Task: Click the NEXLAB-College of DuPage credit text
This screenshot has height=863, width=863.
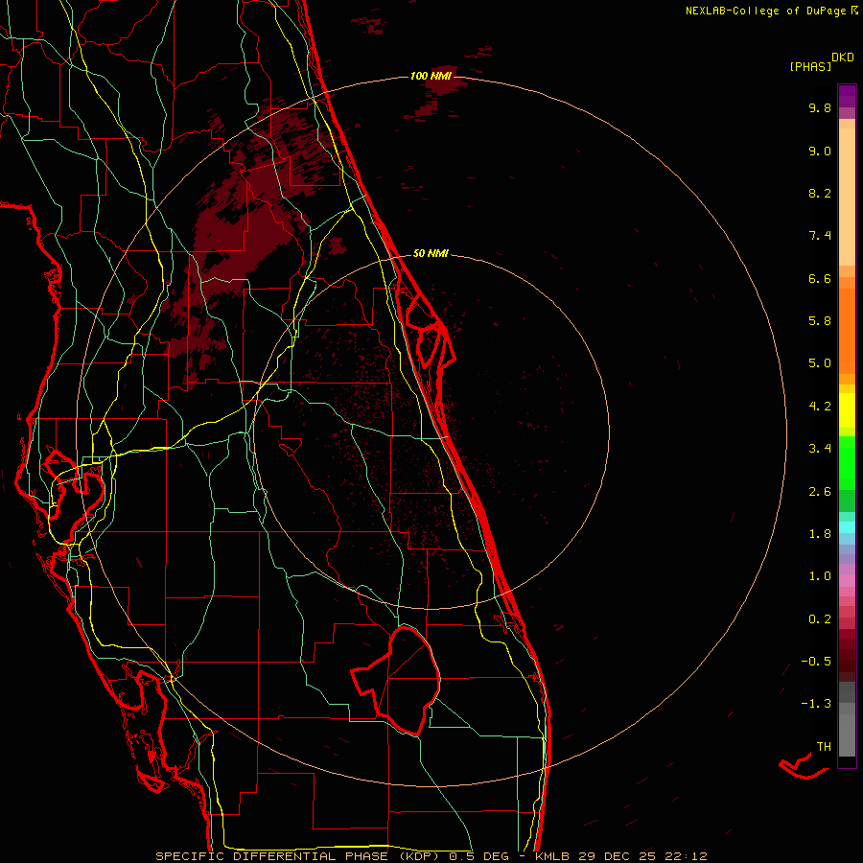Action: pyautogui.click(x=765, y=11)
